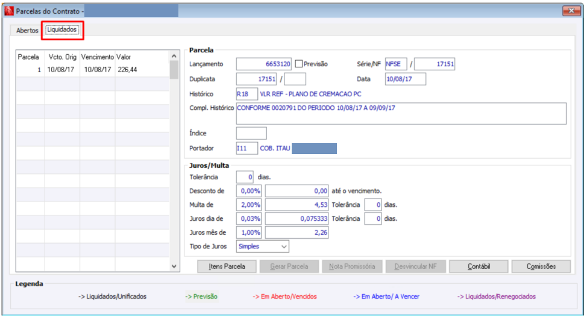
Task: Click the Juros dia percentage 0,03%
Action: tap(249, 218)
